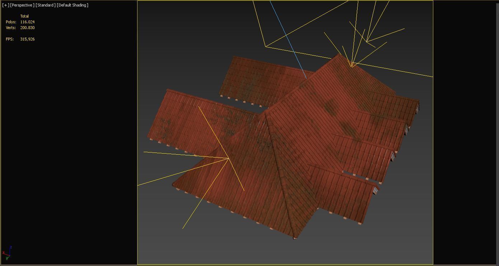The image size is (499, 266).
Task: Select the Verts count 200.830
Action: coord(27,28)
